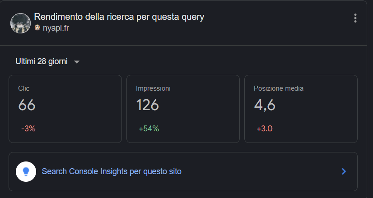The height and width of the screenshot is (198, 373).
Task: Open the three-dot more options menu
Action: 355,18
